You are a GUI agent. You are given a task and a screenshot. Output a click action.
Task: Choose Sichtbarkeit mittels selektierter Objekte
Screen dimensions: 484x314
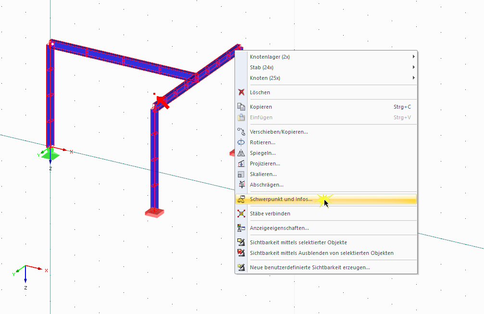click(326, 242)
